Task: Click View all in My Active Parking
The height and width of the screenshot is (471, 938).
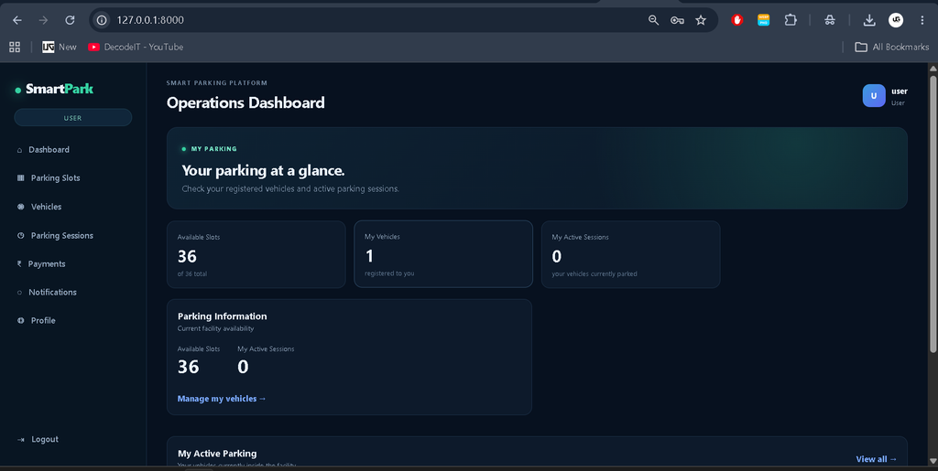Action: (877, 459)
